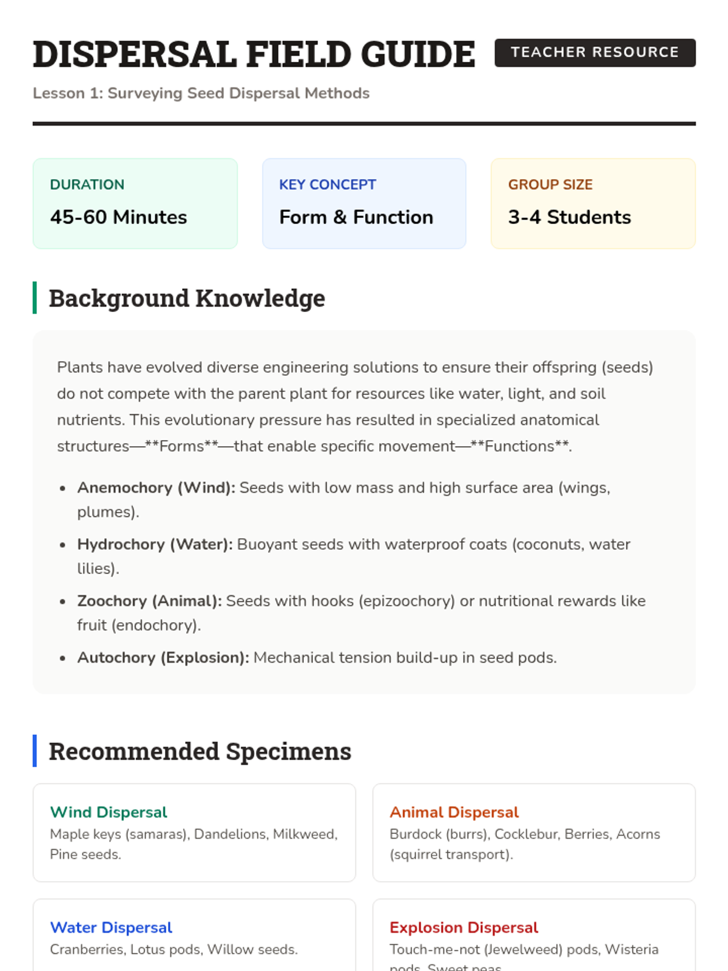Select the Group Size card
This screenshot has height=971, width=728.
tap(593, 203)
